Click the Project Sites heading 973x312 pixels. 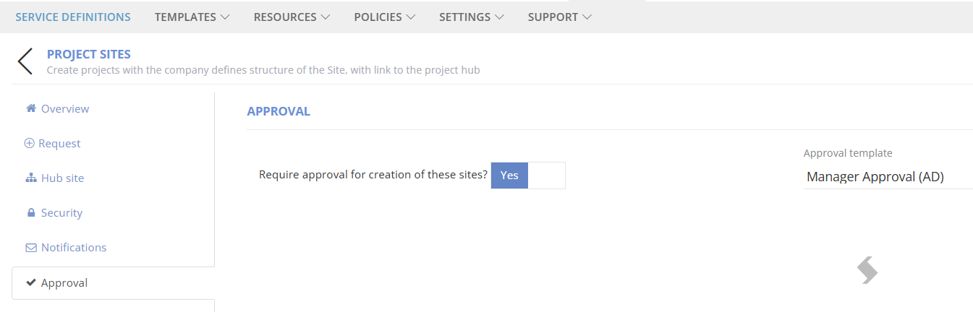click(89, 54)
